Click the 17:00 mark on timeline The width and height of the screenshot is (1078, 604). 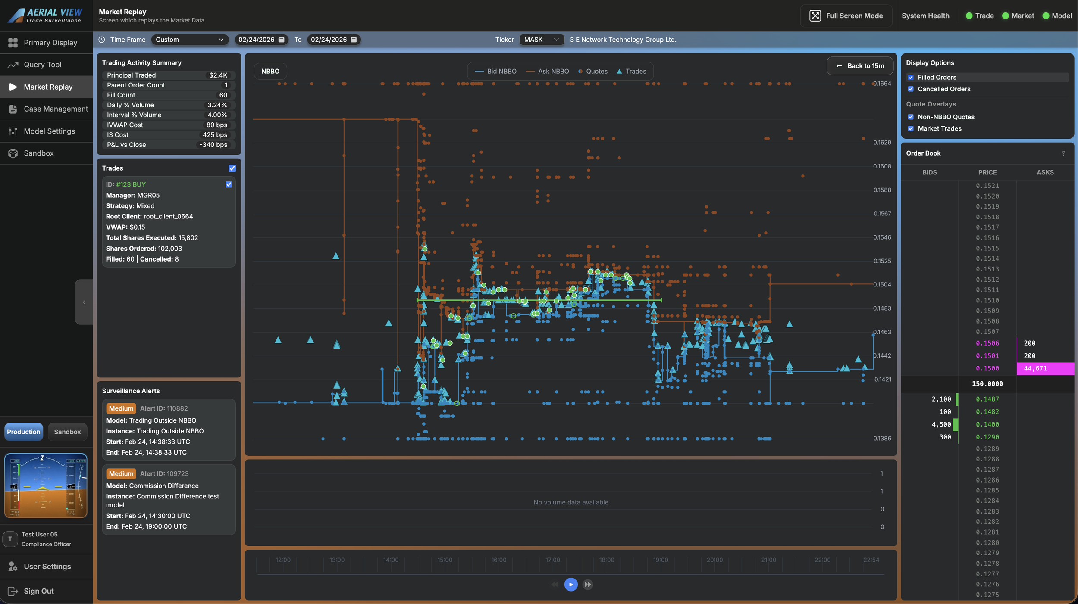(552, 560)
